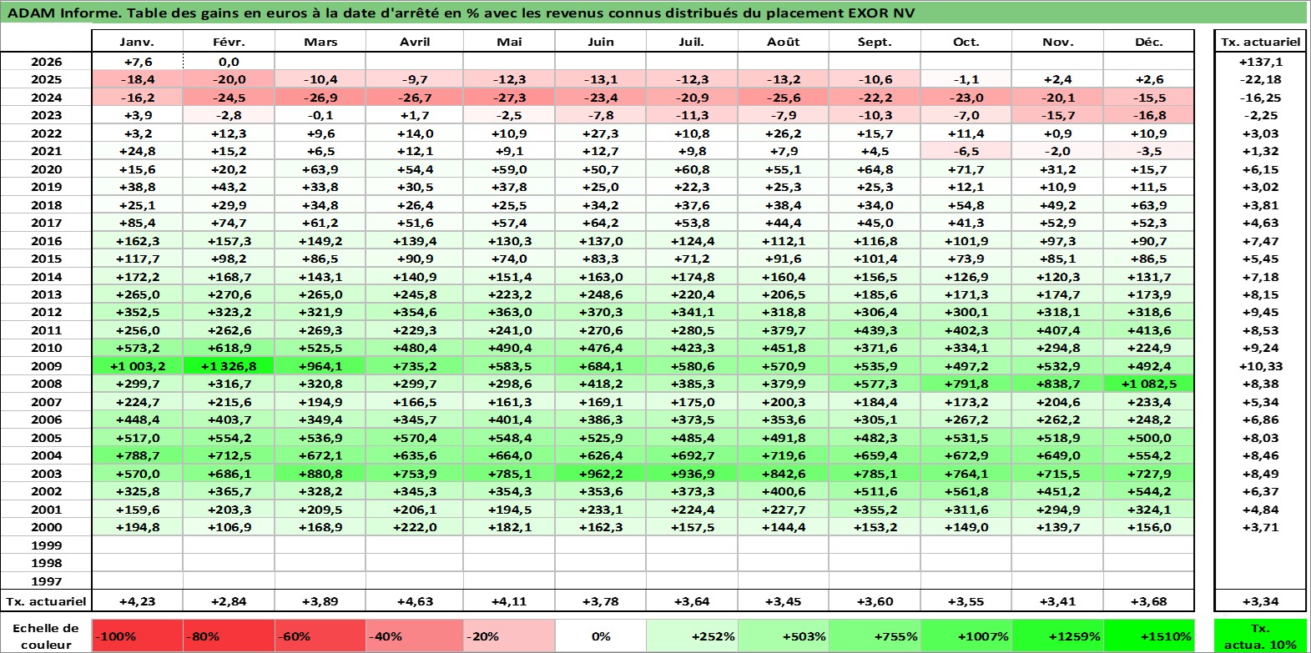Click the +962,2 cell for June 2003
Screen dimensions: 1311x653
click(x=600, y=474)
